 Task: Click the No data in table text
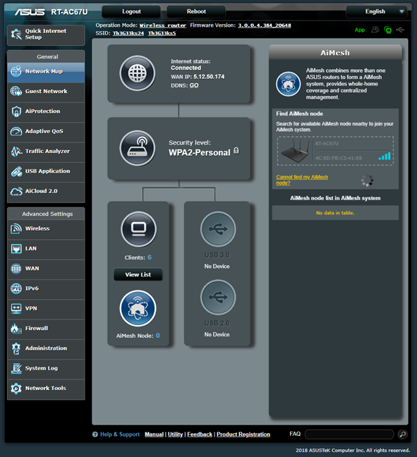[335, 213]
